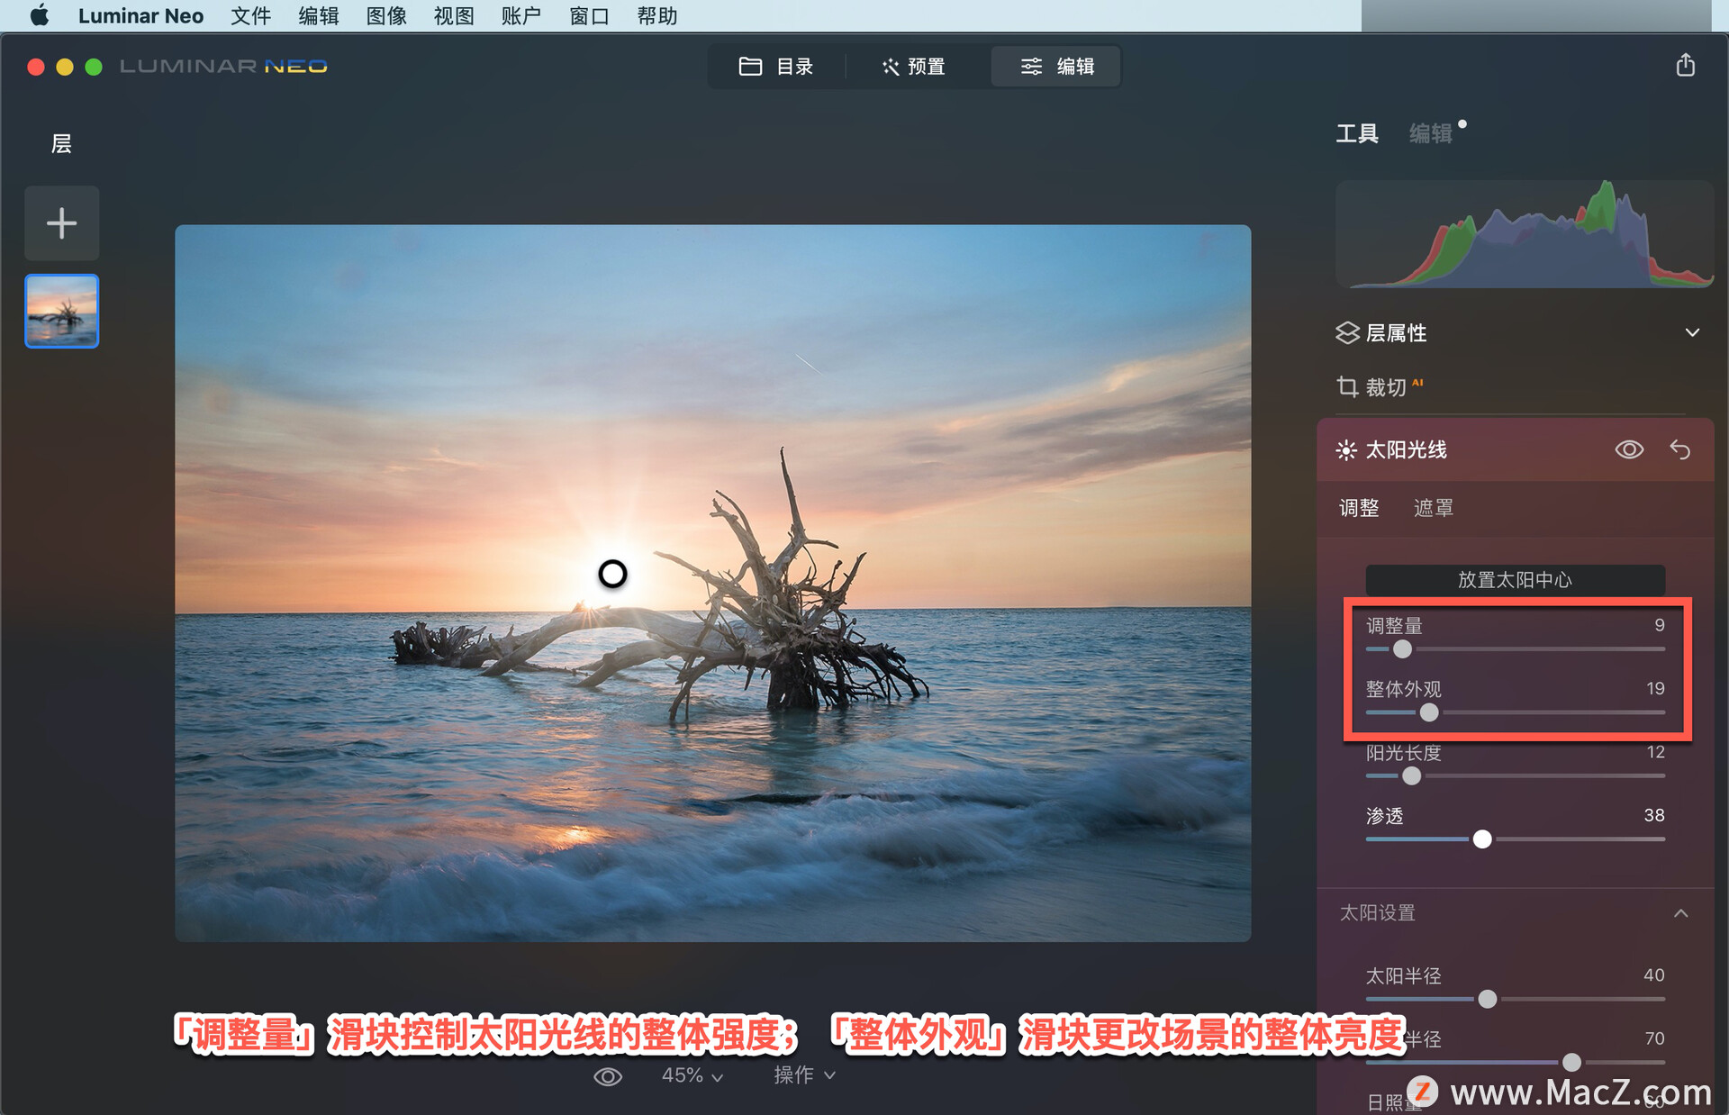The width and height of the screenshot is (1729, 1115).
Task: Click the 放置太阳中心 button
Action: pyautogui.click(x=1515, y=579)
